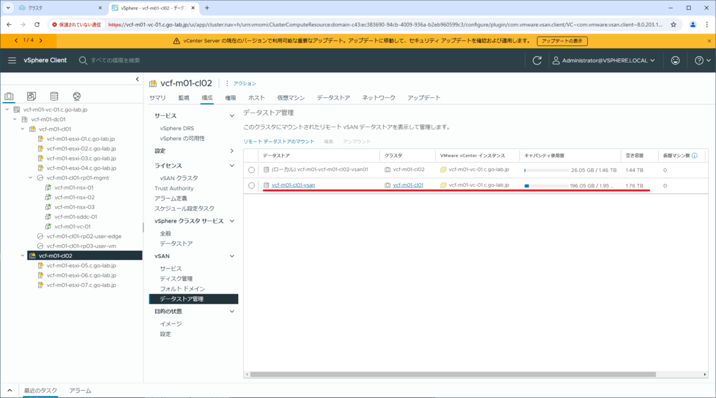The image size is (716, 398).
Task: Click the vcf-m01-nsx-01 VM icon
Action: [x=49, y=187]
